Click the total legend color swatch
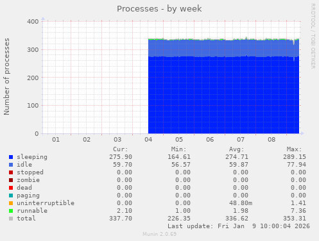Image resolution: width=319 pixels, height=241 pixels. coord(11,219)
